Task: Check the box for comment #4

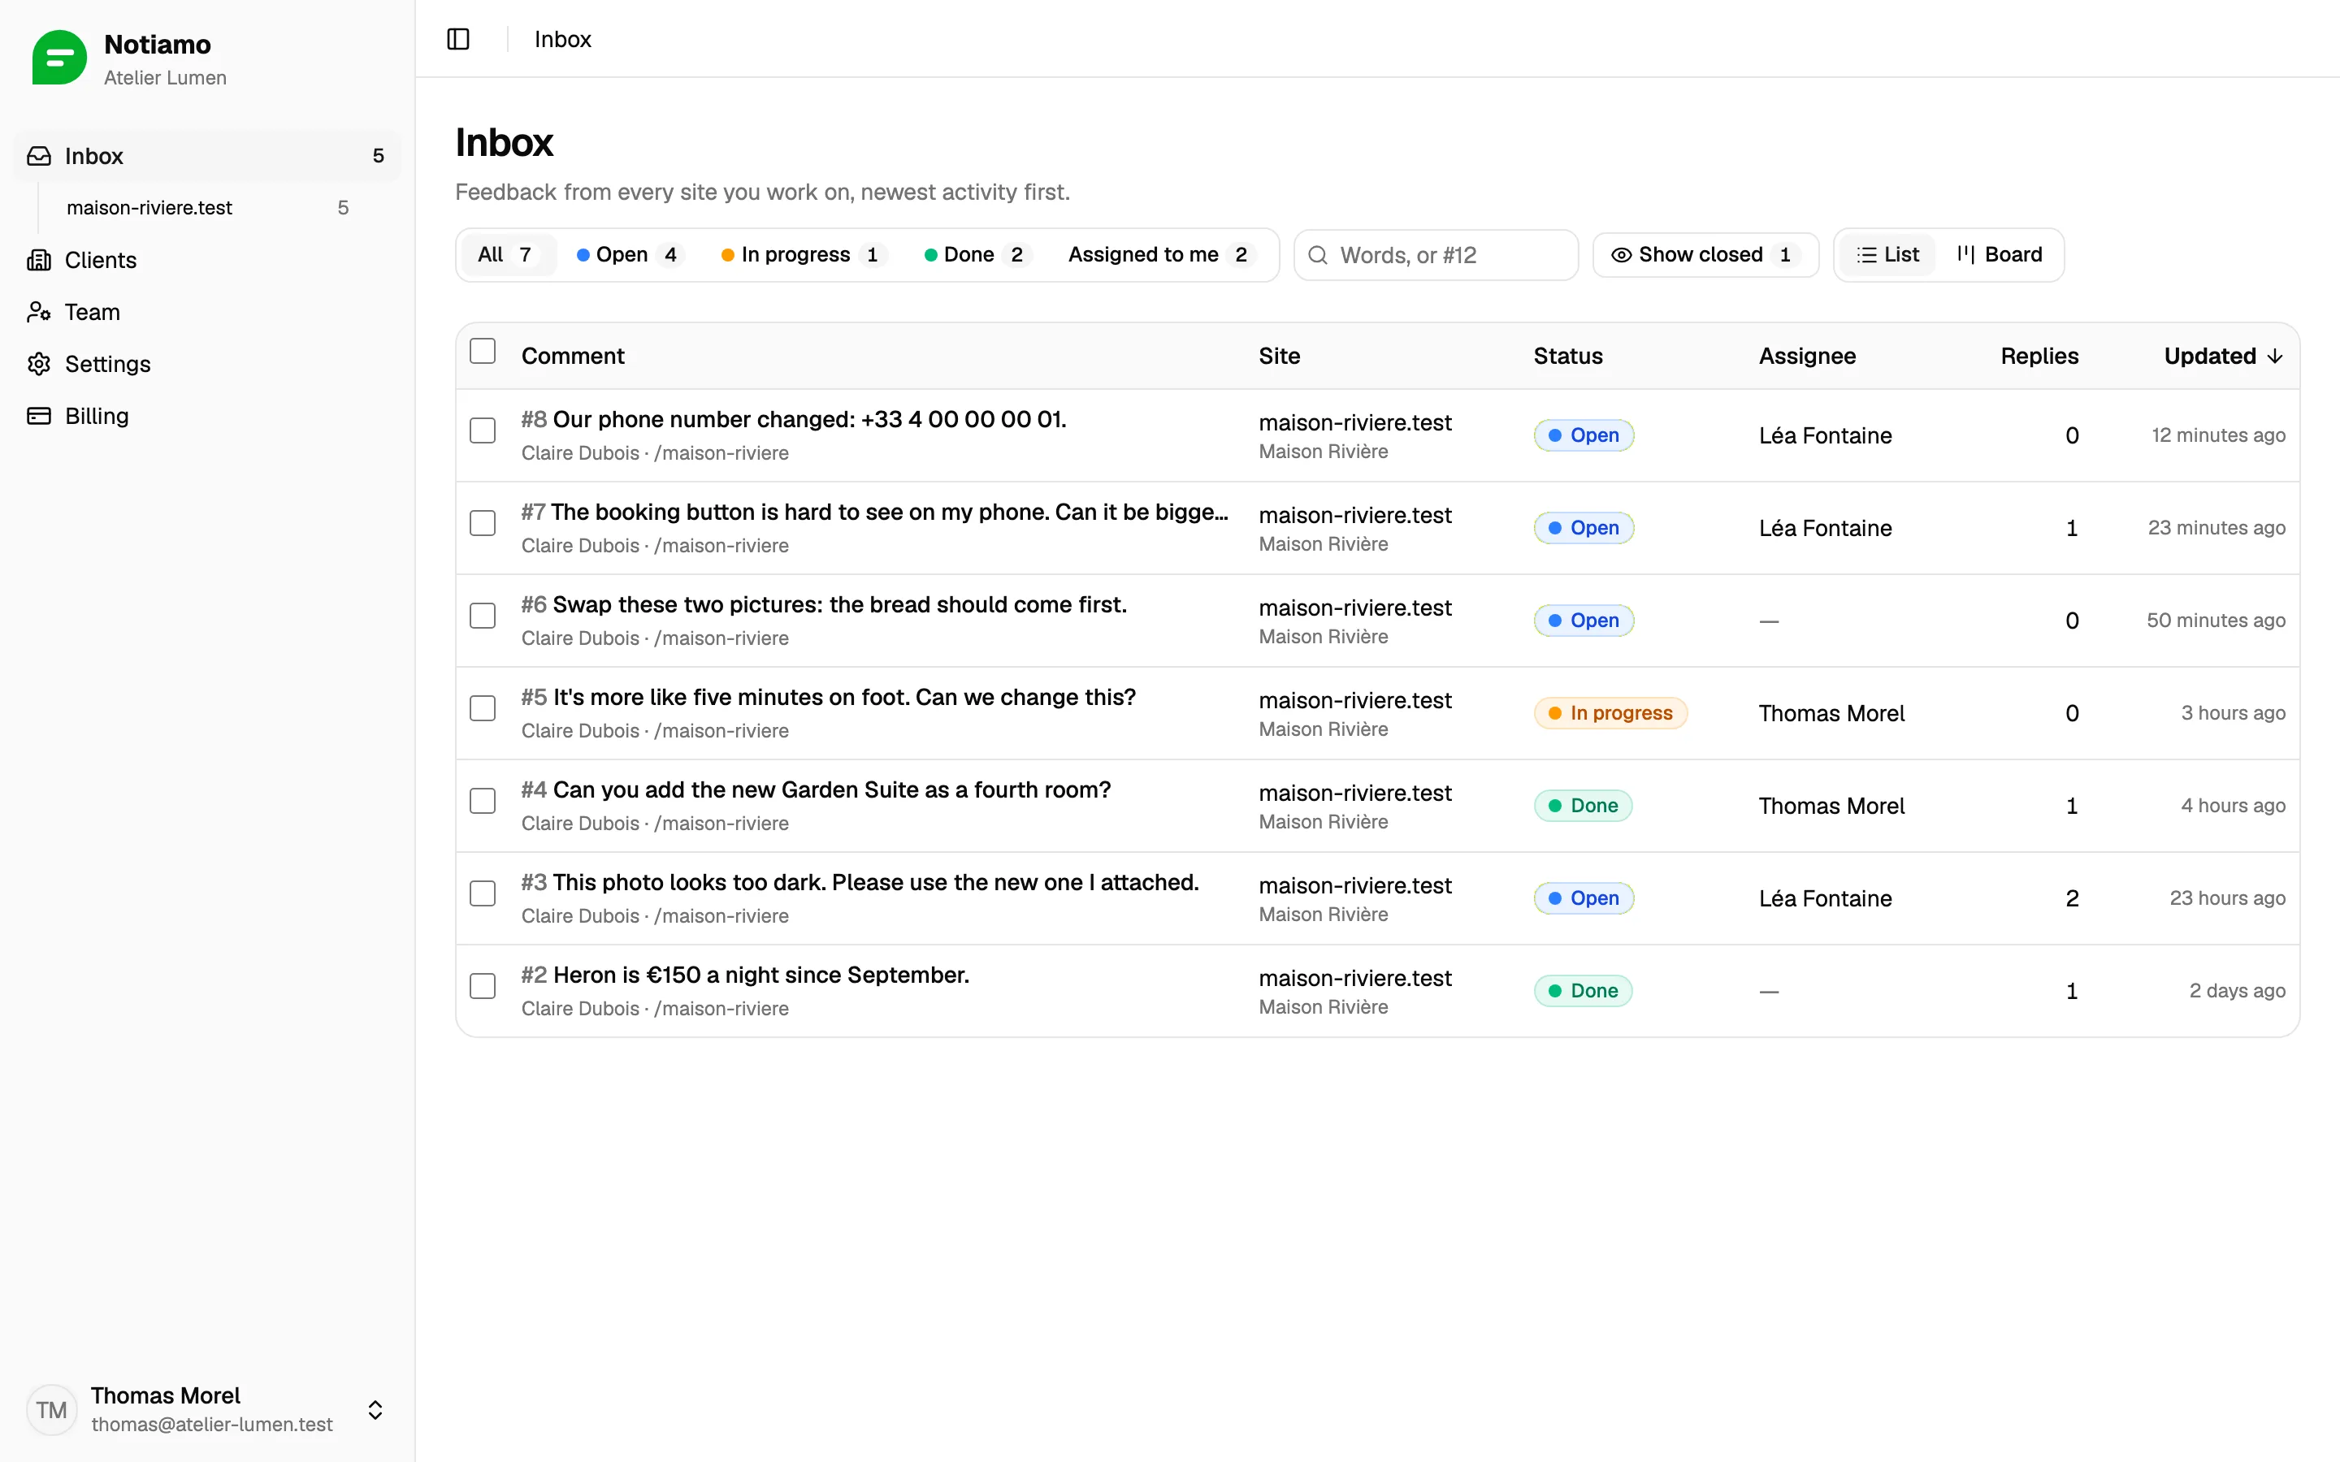Action: coord(483,801)
